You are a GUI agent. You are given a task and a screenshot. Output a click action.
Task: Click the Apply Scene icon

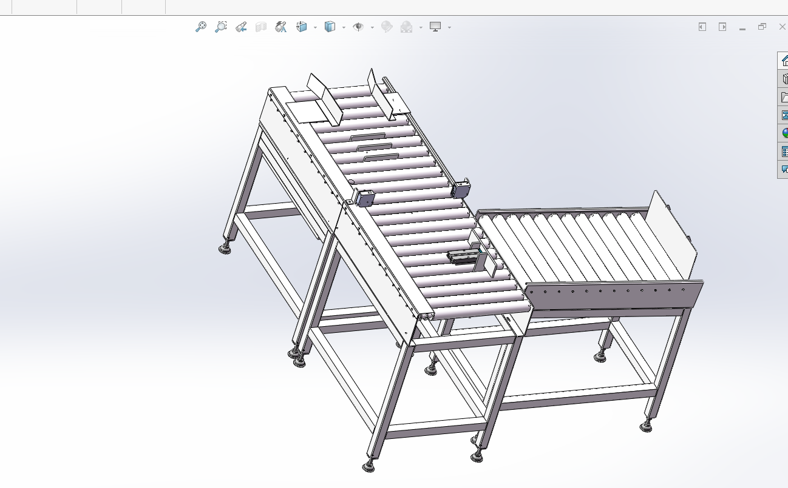pos(407,27)
